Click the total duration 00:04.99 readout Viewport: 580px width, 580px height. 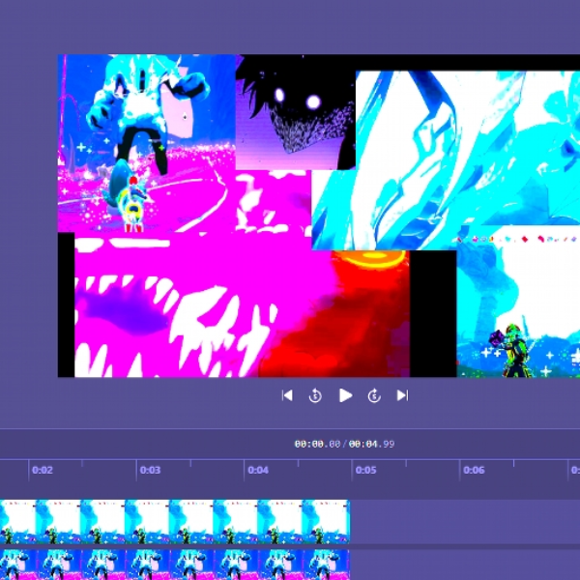[371, 444]
